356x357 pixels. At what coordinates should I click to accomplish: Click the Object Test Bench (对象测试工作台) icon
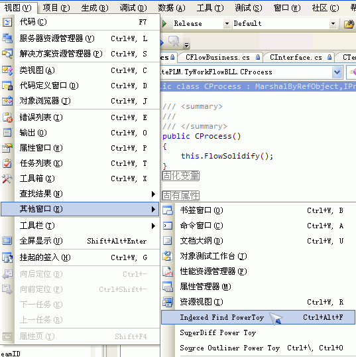pos(168,256)
